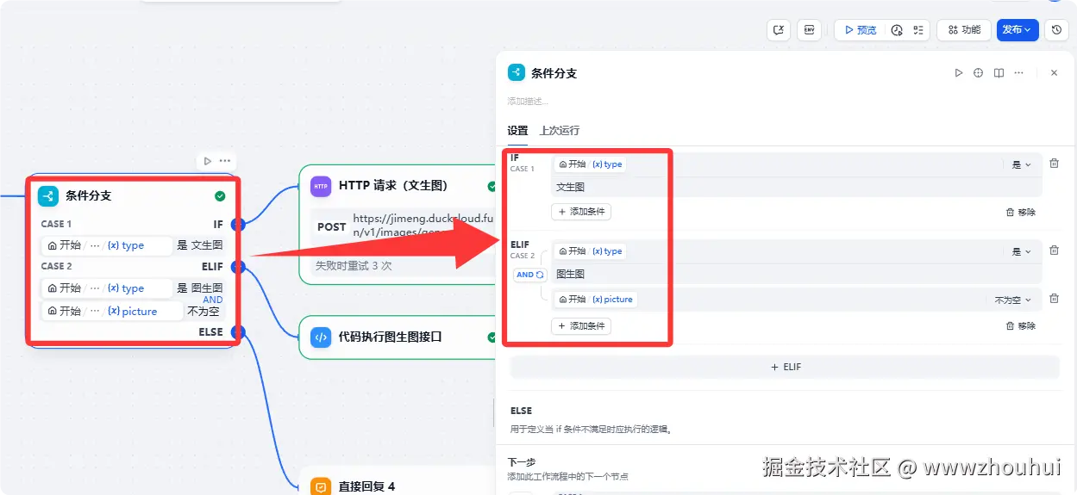
Task: Click the 功能 features button
Action: click(x=964, y=29)
